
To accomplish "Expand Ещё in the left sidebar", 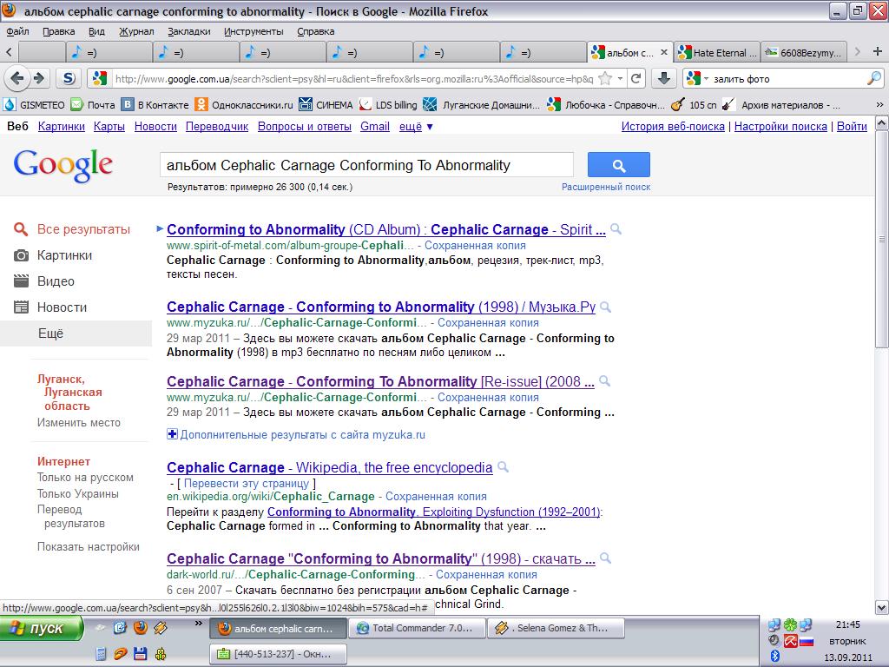I will coord(50,333).
